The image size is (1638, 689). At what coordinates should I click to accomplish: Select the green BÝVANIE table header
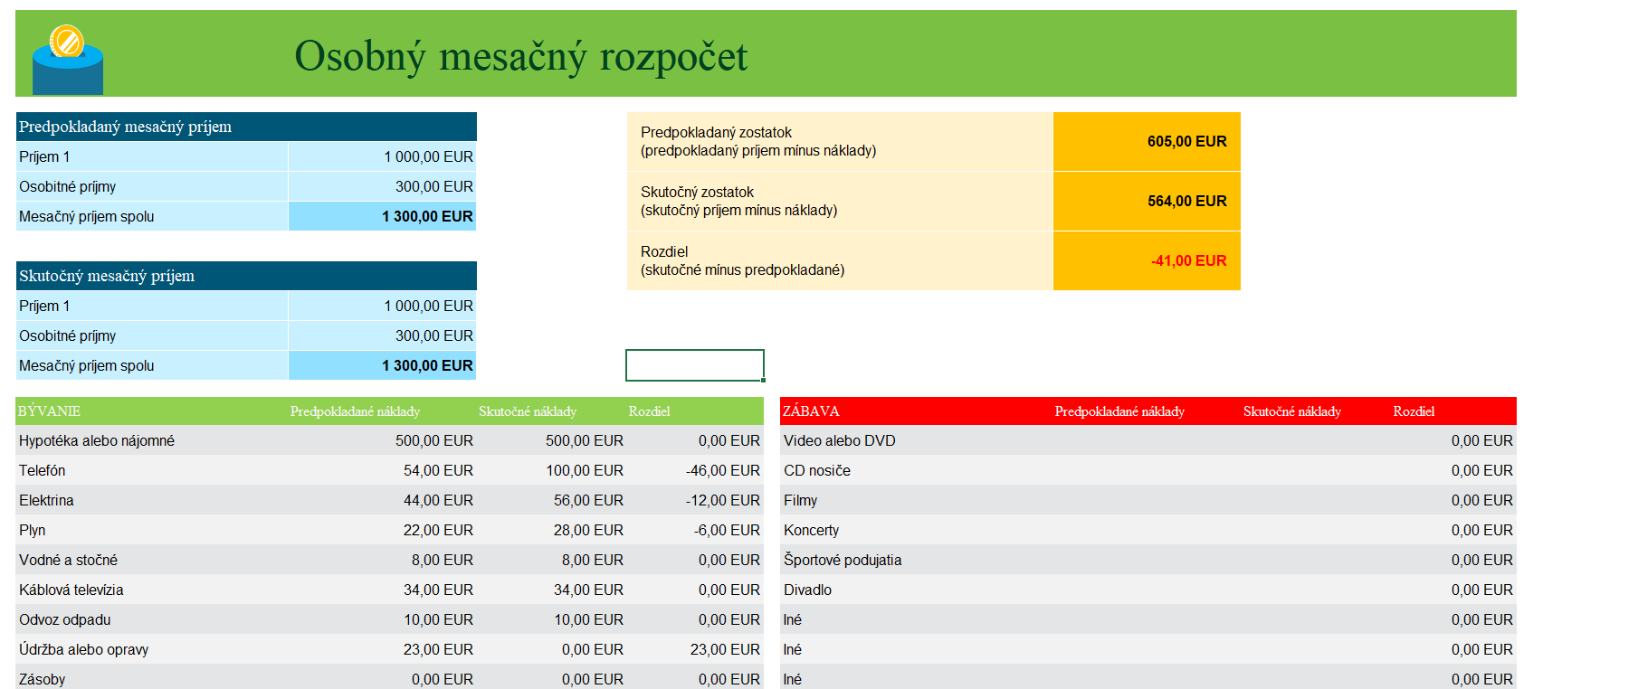click(x=50, y=411)
